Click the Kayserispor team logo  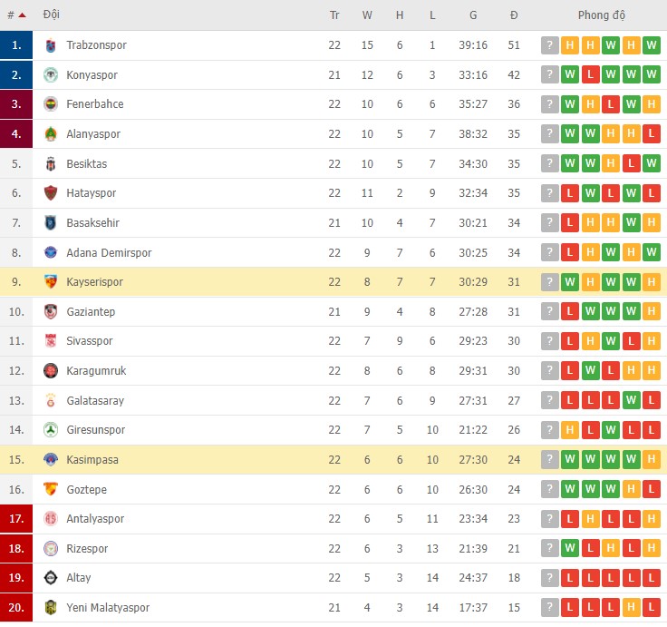[51, 282]
